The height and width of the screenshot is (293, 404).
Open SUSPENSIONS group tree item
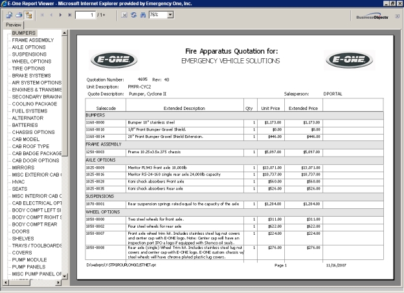[29, 54]
